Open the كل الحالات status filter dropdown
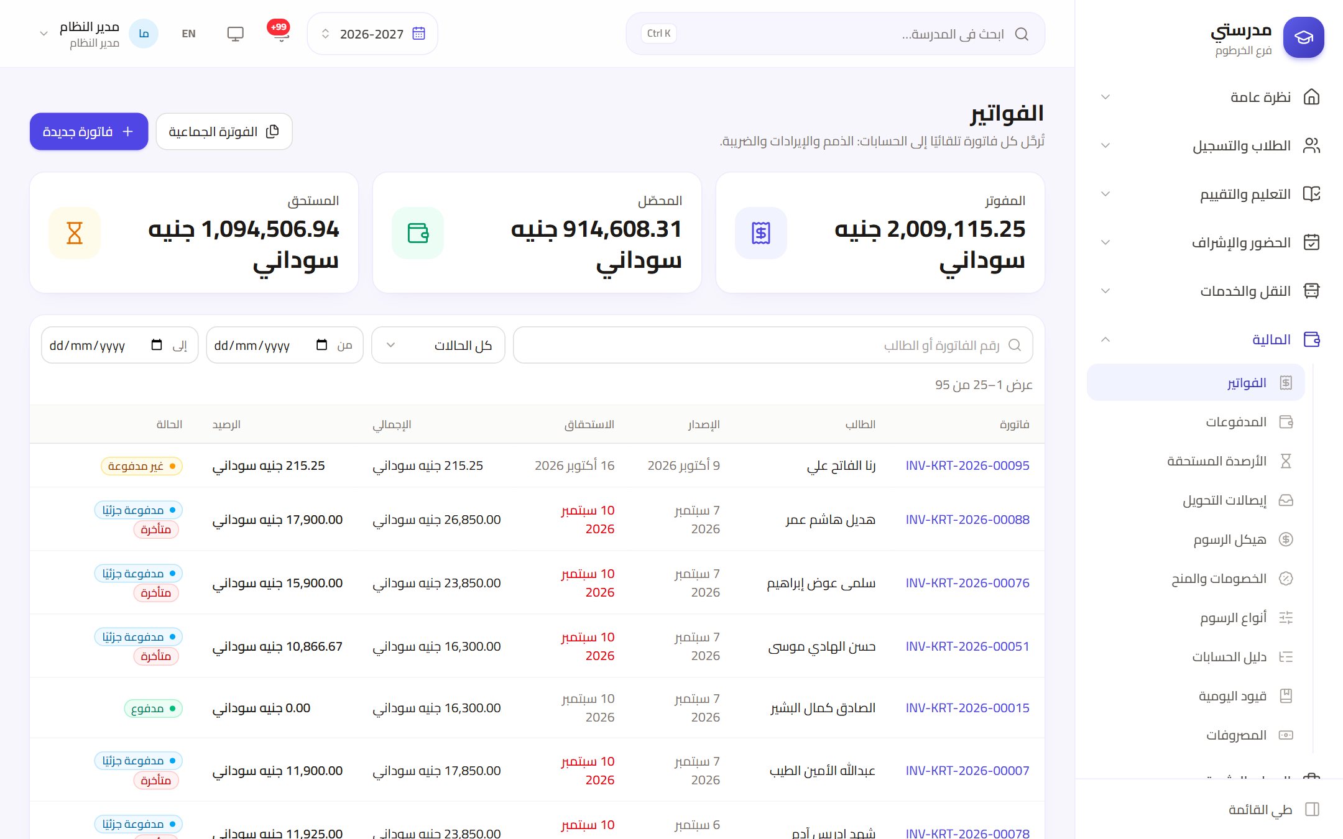 coord(438,345)
